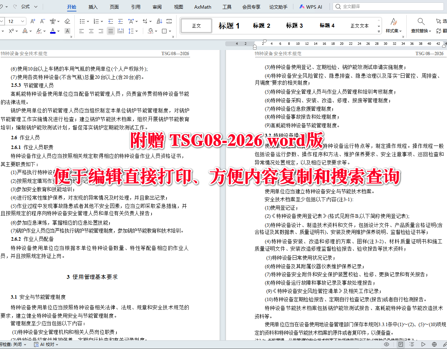The image size is (447, 349).
Task: Select eye-protection mode in the status bar
Action: (387, 344)
